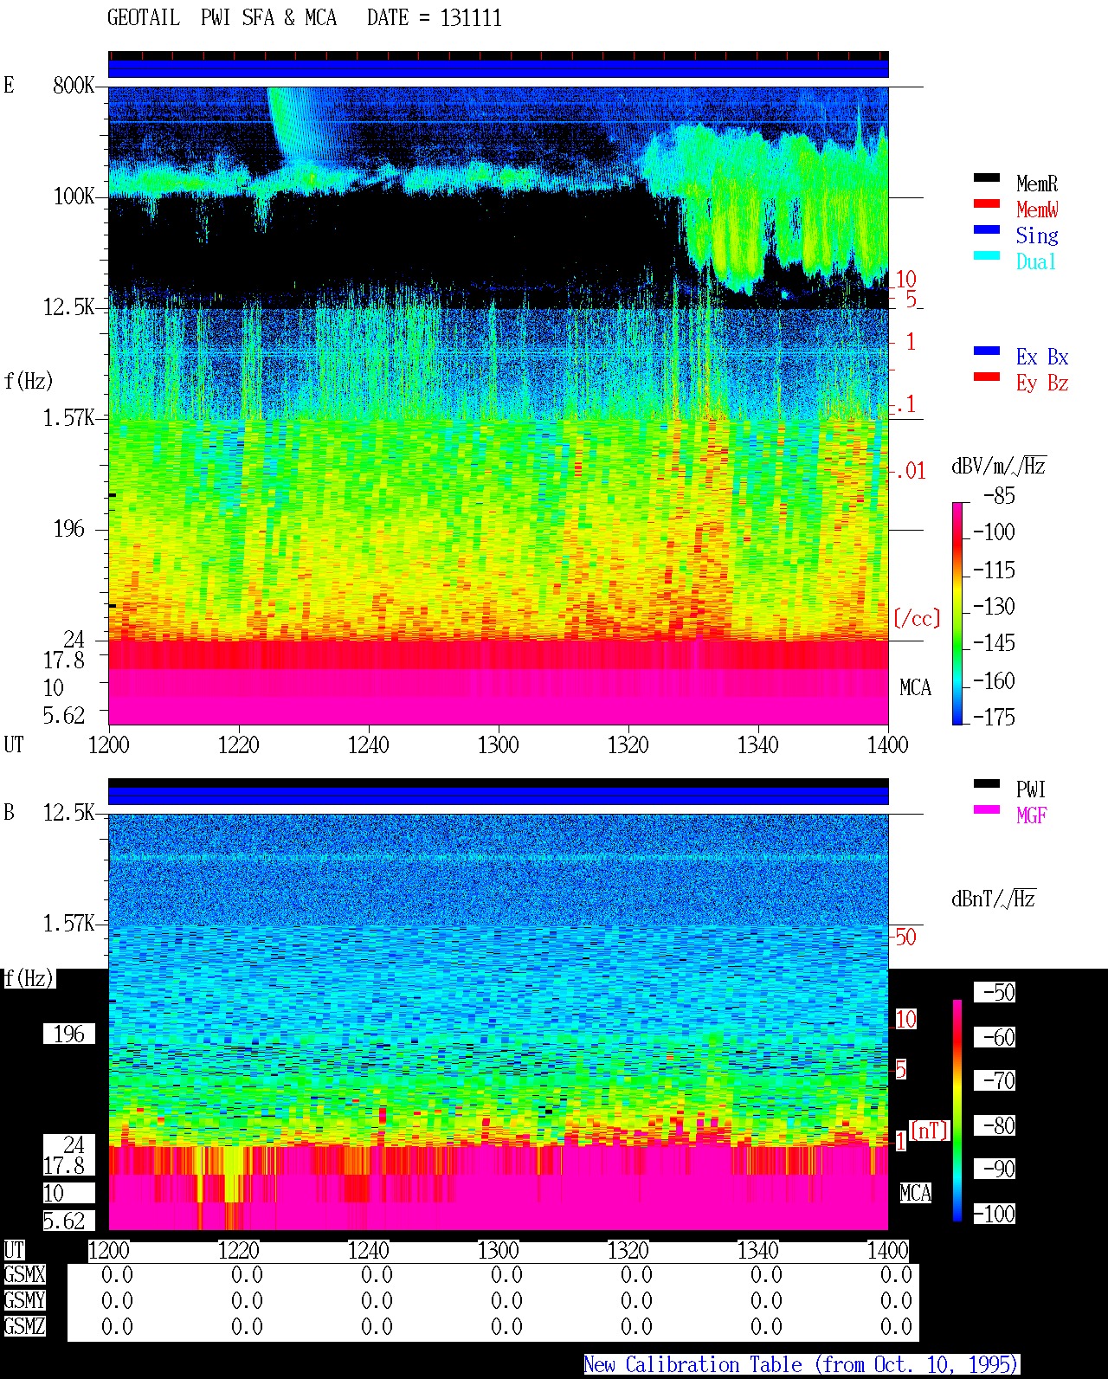Screen dimensions: 1108x1379
Task: Click the cyan Dual legend swatch
Action: (x=987, y=255)
